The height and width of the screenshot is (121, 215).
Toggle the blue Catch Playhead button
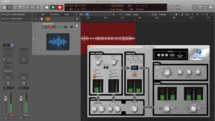click(87, 14)
